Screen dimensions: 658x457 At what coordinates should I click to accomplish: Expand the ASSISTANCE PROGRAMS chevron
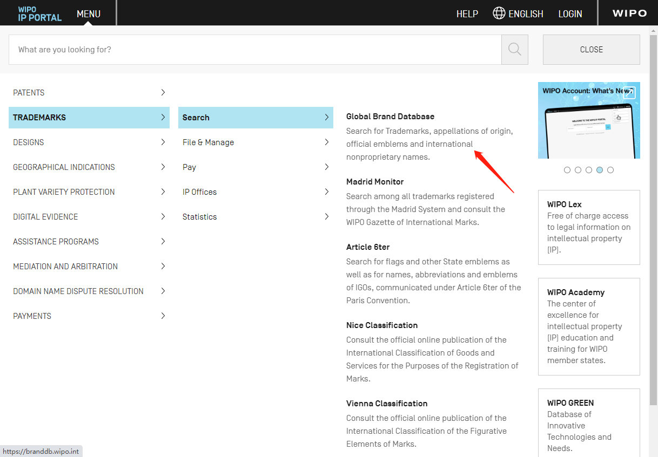click(x=163, y=241)
